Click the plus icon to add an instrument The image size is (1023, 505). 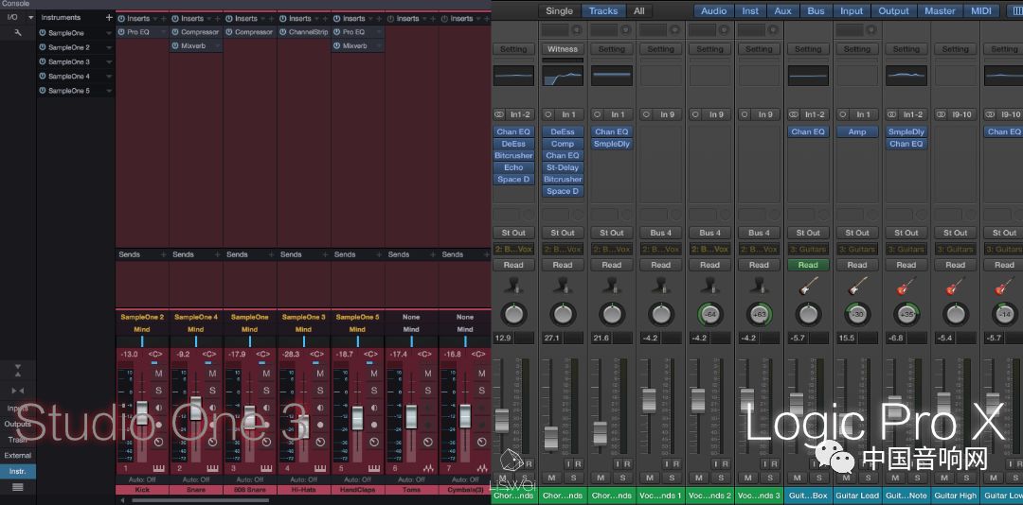pyautogui.click(x=109, y=18)
